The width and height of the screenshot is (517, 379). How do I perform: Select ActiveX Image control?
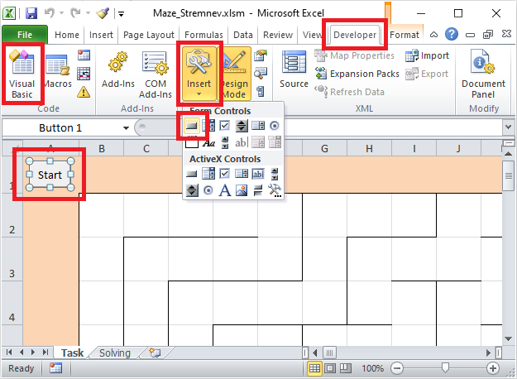(242, 190)
